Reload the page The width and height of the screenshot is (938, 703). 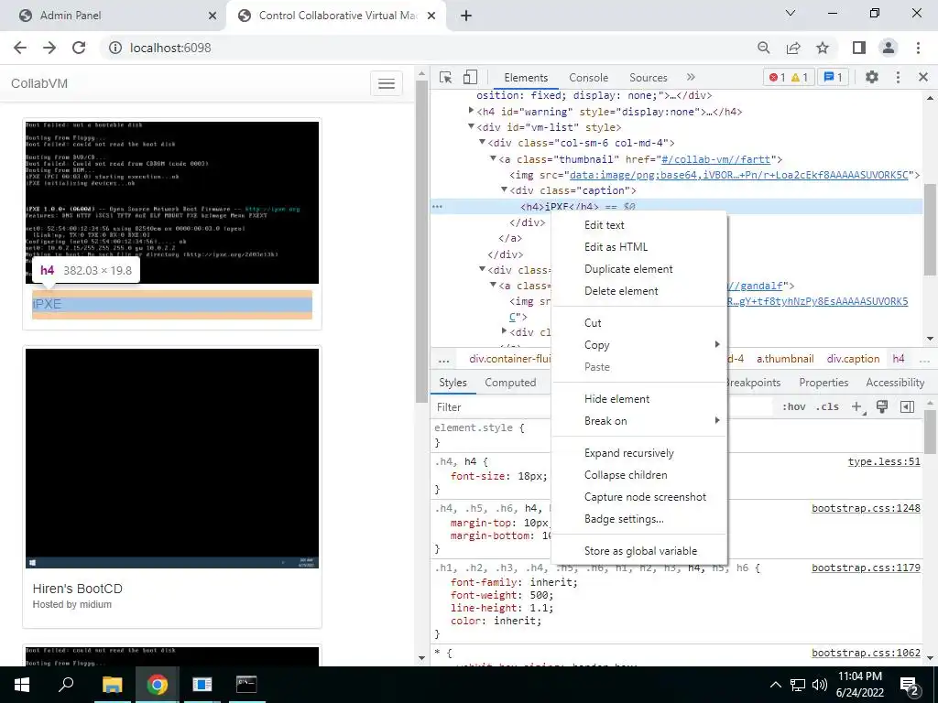tap(79, 48)
